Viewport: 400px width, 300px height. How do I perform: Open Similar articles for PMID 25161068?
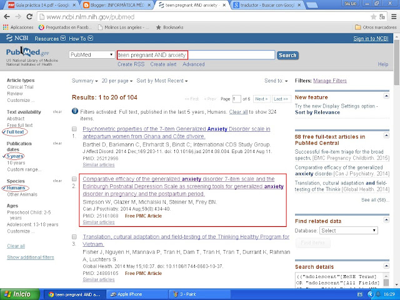(99, 222)
